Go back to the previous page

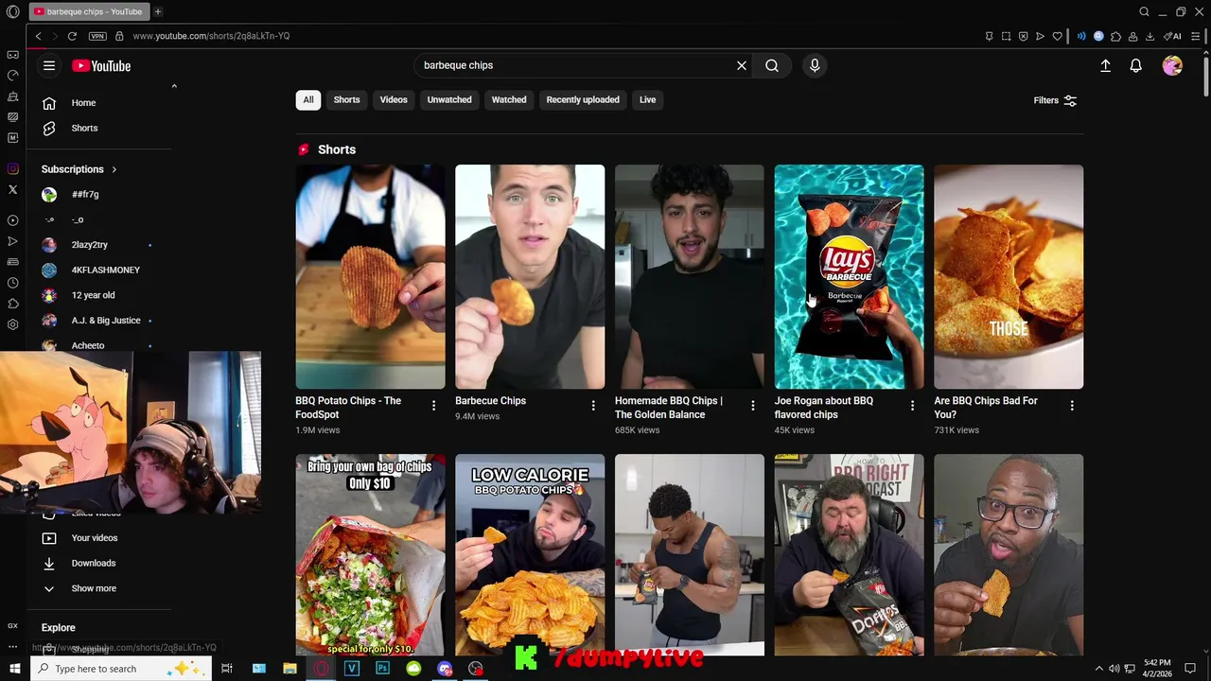click(38, 36)
